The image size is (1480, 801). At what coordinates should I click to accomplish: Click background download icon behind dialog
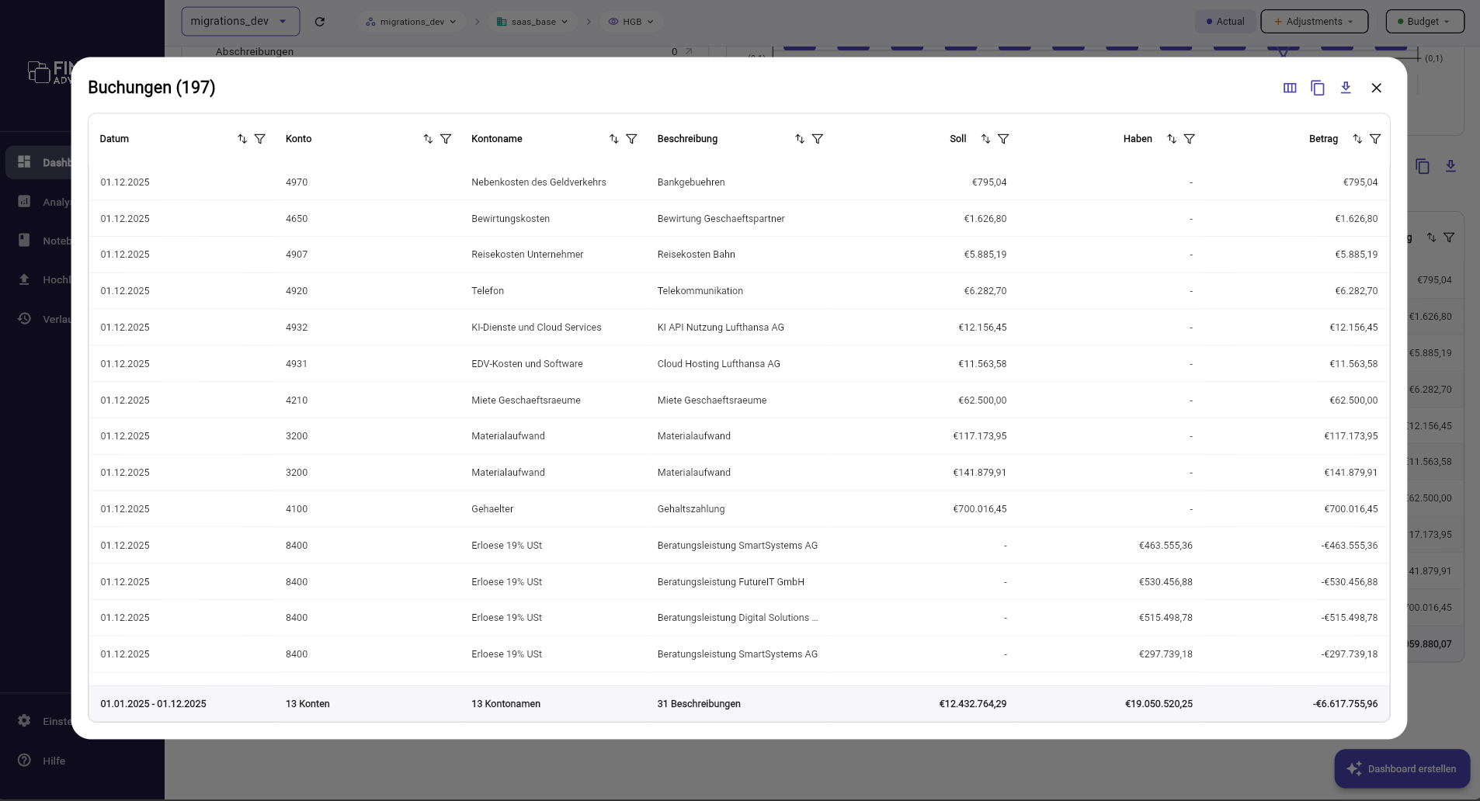pyautogui.click(x=1450, y=166)
